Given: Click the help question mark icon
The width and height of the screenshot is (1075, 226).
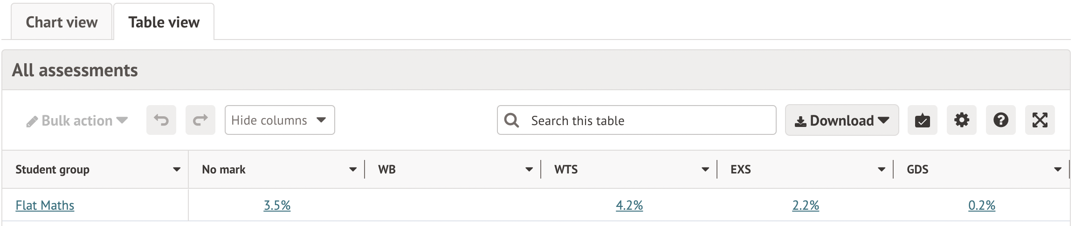Looking at the screenshot, I should click(x=1000, y=120).
